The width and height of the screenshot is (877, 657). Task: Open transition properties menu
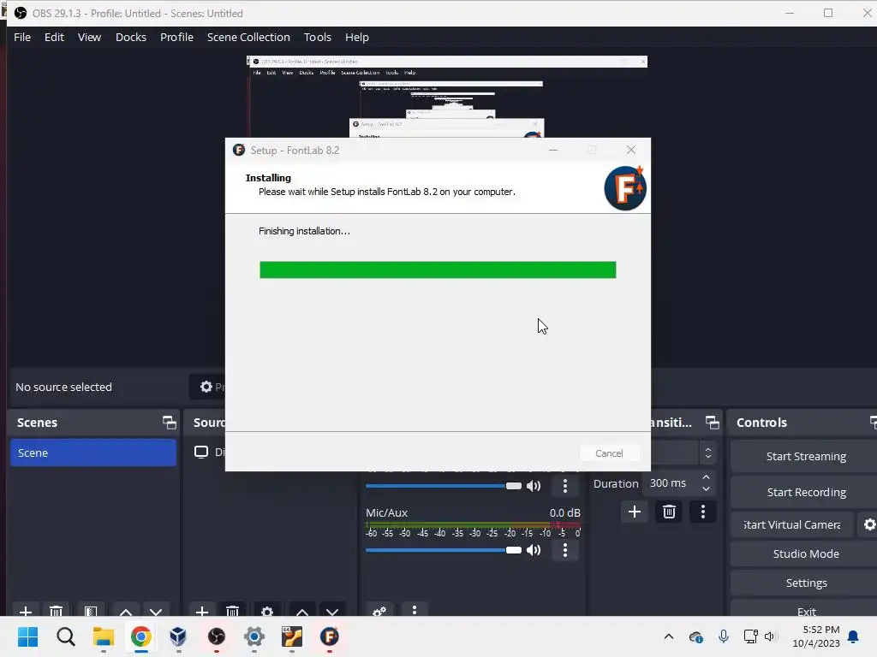(x=703, y=512)
